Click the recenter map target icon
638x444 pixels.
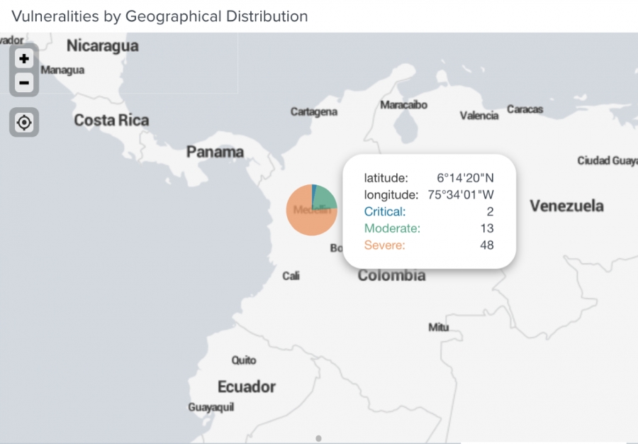pyautogui.click(x=24, y=123)
